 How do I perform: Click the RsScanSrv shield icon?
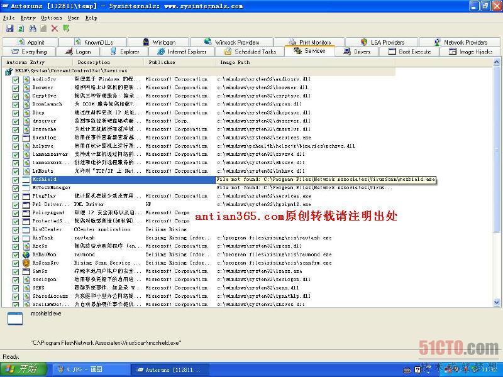click(x=26, y=263)
